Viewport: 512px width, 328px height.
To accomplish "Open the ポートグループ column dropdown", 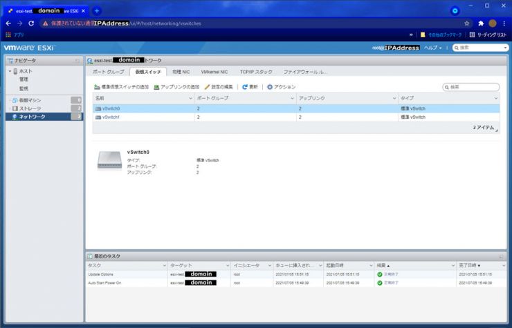I will pyautogui.click(x=292, y=99).
